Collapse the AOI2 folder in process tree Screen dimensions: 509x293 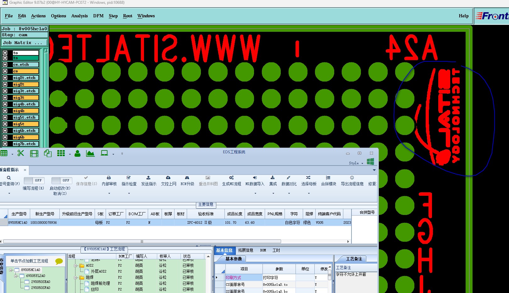tap(75, 266)
